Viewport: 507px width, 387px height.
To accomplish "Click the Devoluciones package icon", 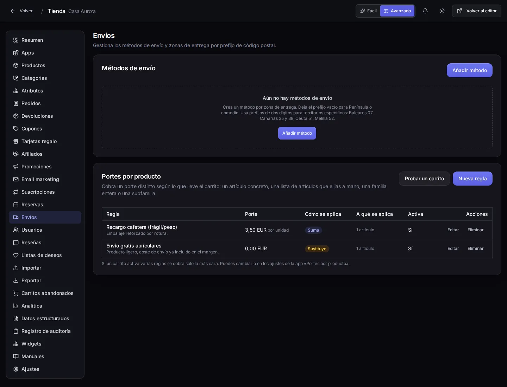I will [16, 116].
